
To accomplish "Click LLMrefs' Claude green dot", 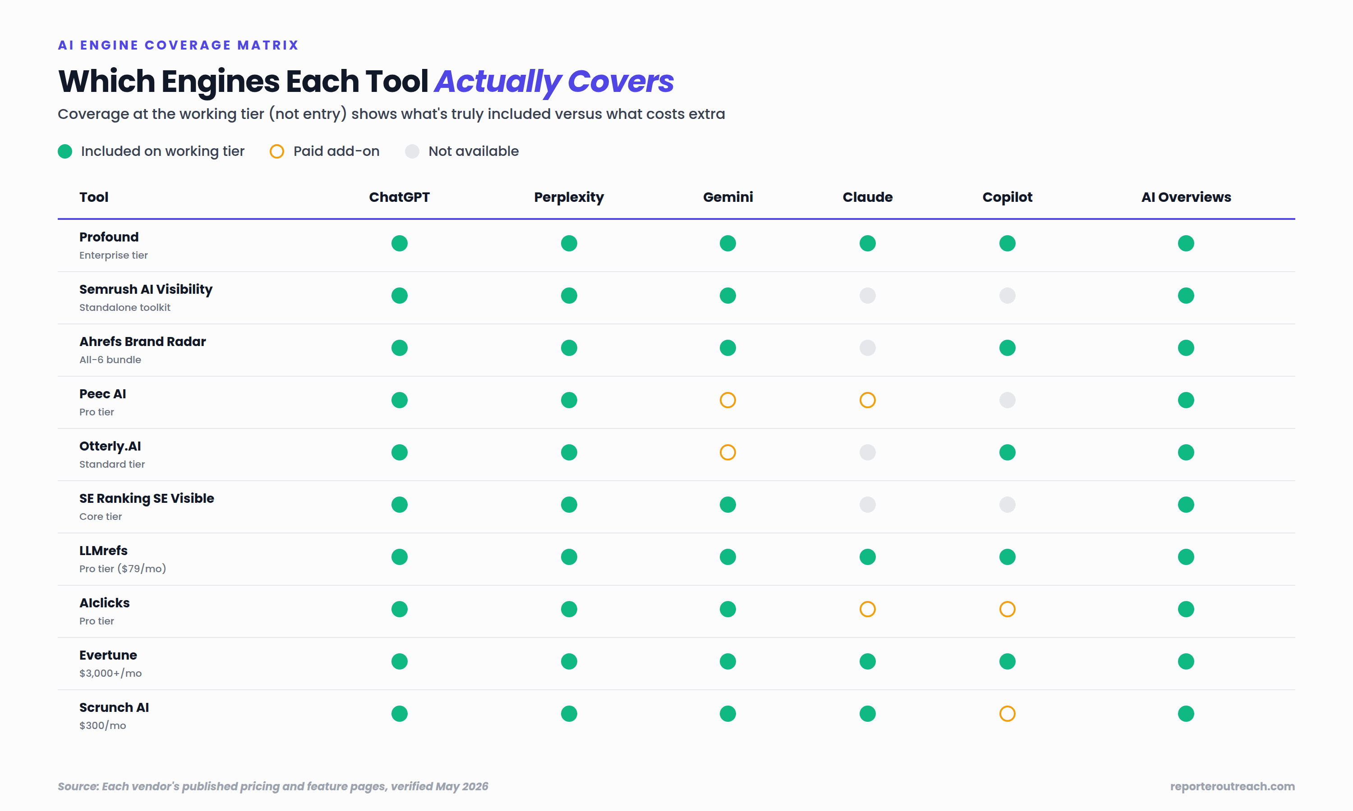I will point(867,557).
